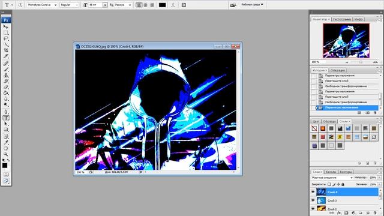Select the Eraser tool
The height and width of the screenshot is (216, 384).
tap(6, 87)
